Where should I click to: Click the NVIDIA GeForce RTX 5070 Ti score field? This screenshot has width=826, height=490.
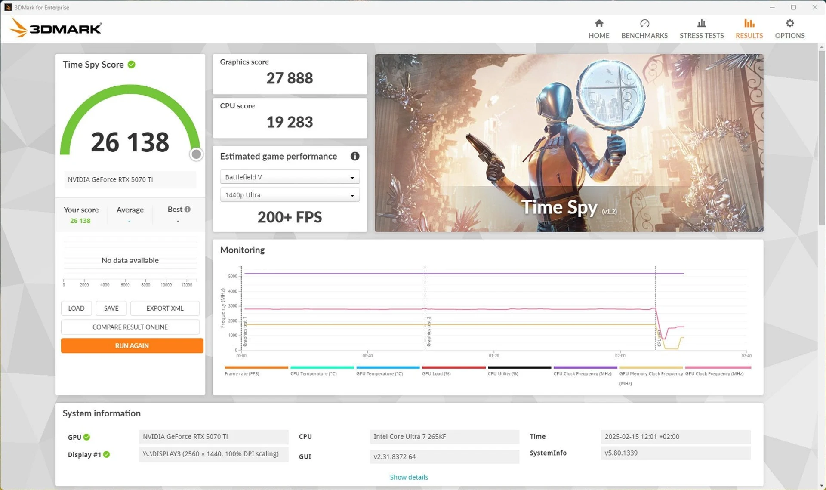tap(130, 179)
